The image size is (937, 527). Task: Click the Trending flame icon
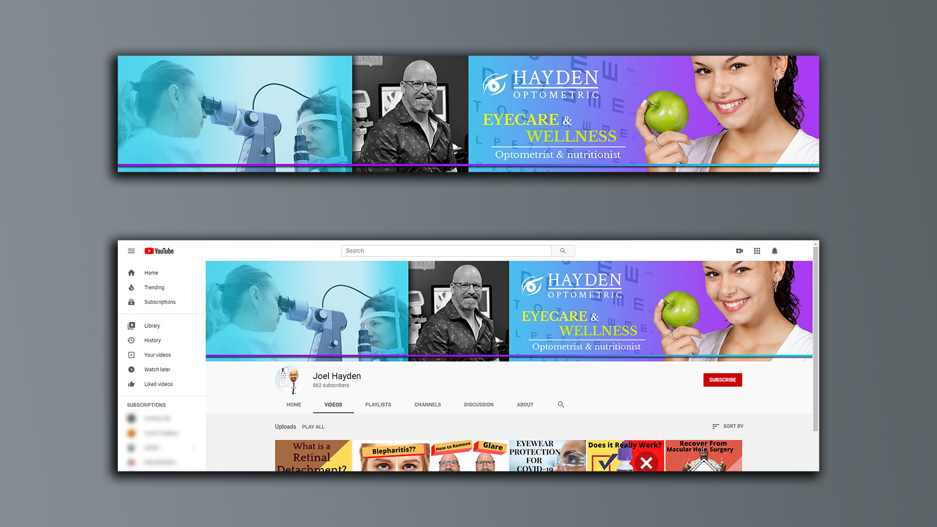click(131, 288)
